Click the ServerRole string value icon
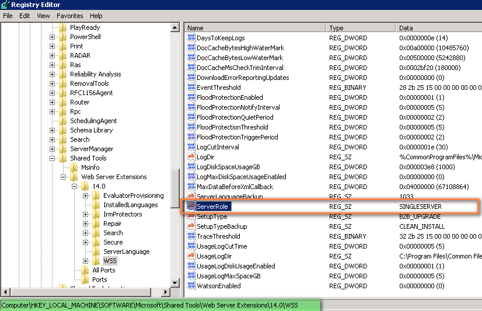 [x=191, y=206]
